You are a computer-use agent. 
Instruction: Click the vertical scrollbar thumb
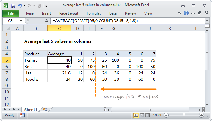tap(207, 51)
